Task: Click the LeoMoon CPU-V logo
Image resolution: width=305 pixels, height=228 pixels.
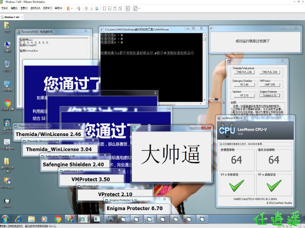Action: (227, 130)
